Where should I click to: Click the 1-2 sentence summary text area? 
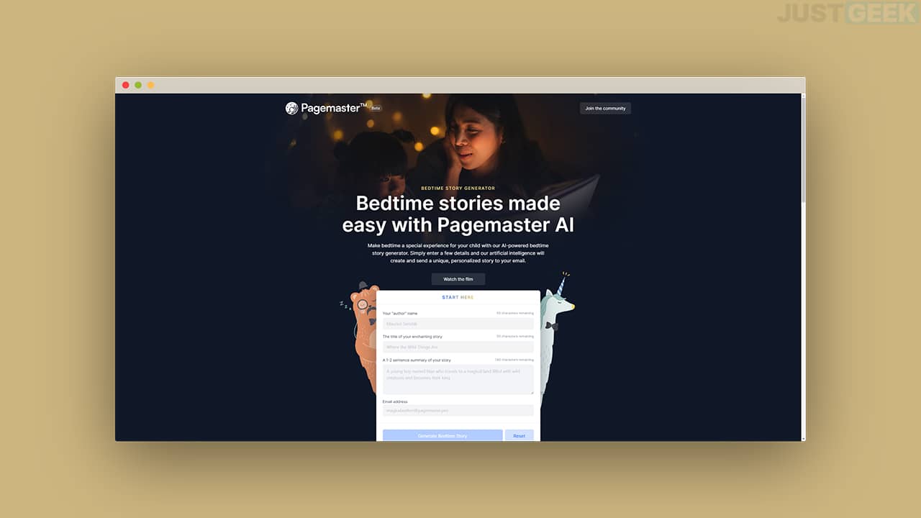458,379
